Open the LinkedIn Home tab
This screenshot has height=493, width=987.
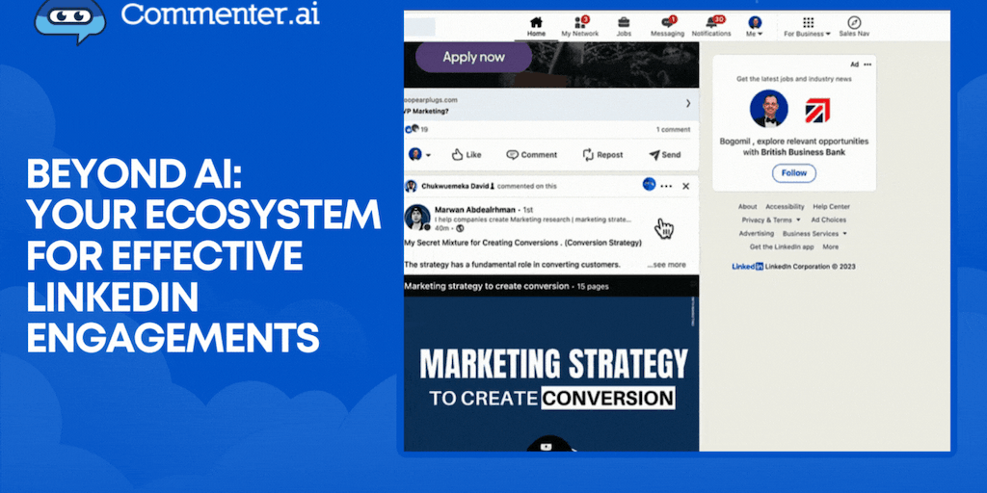[x=536, y=27]
